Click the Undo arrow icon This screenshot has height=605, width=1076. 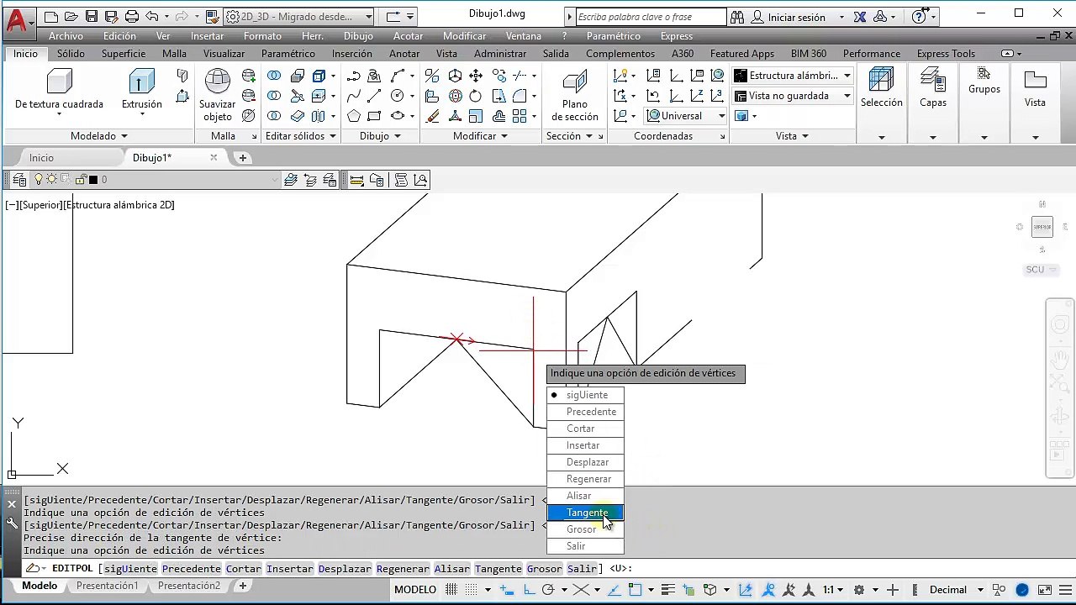[x=151, y=17]
